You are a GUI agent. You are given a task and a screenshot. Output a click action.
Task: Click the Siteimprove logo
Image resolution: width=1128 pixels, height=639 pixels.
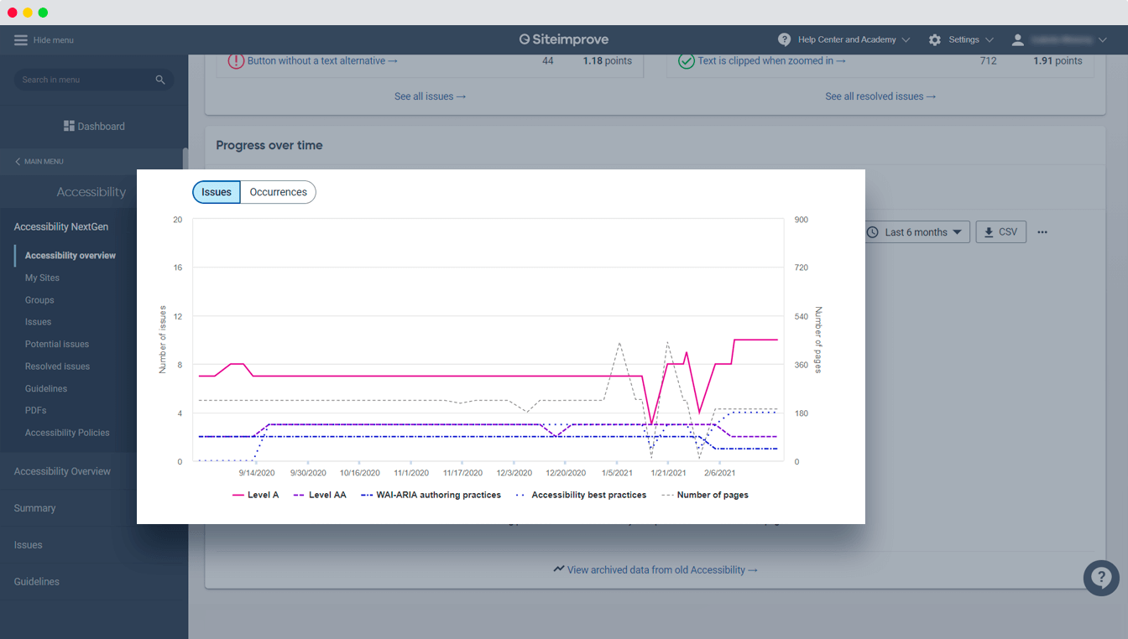564,39
